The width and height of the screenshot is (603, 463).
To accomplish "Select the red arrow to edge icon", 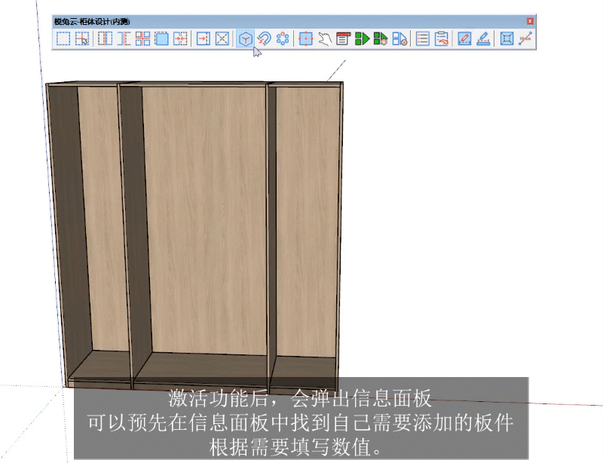I will pos(204,38).
